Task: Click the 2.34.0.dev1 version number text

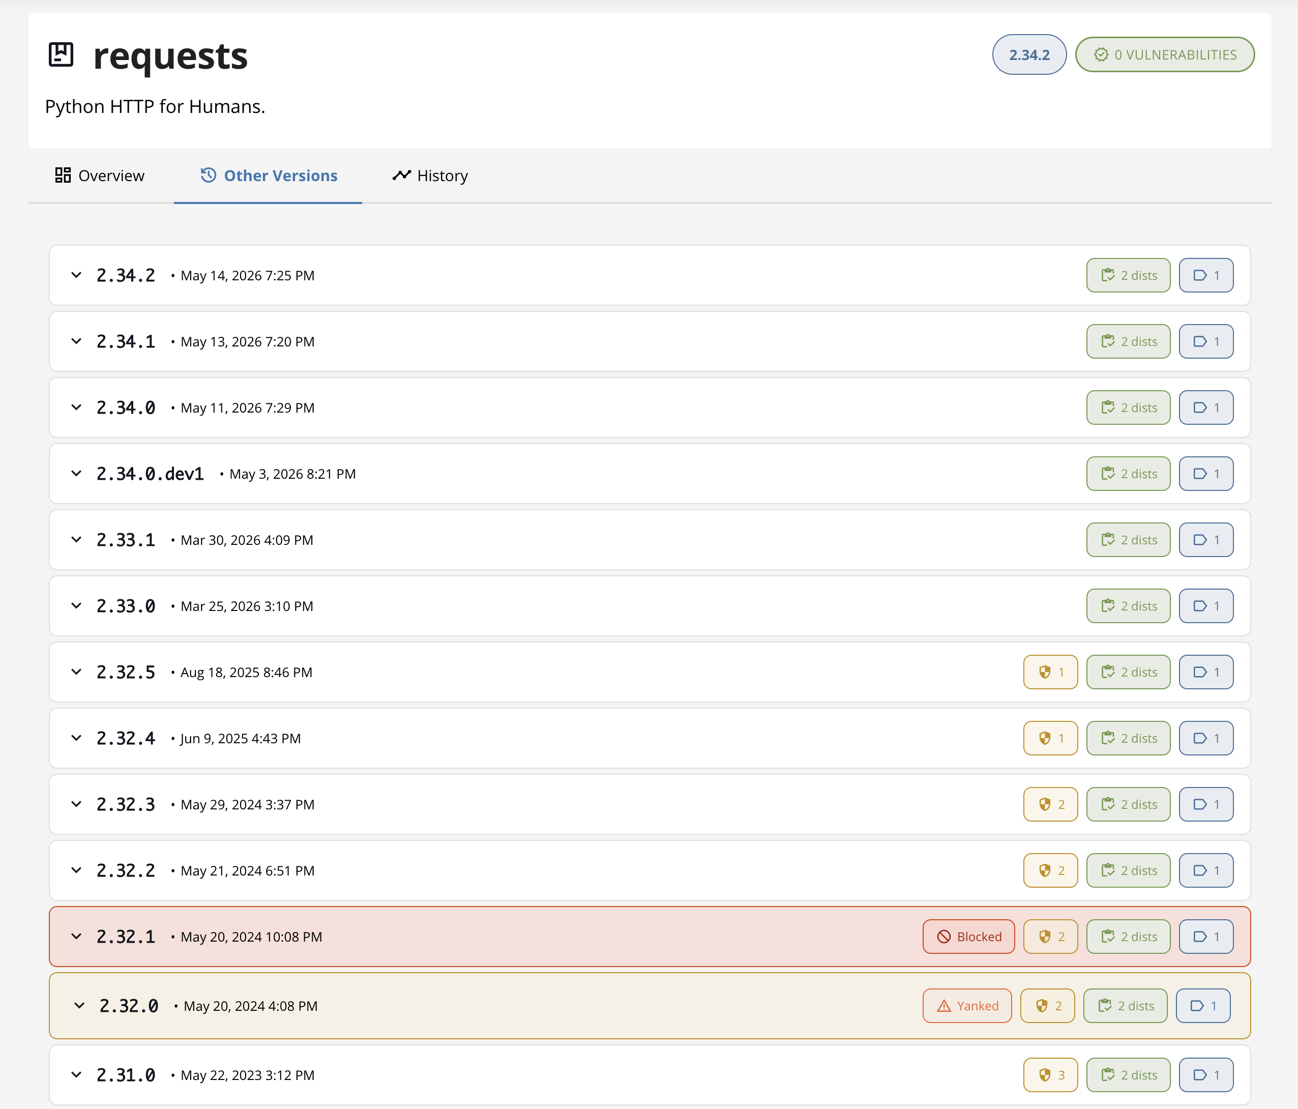Action: click(151, 474)
